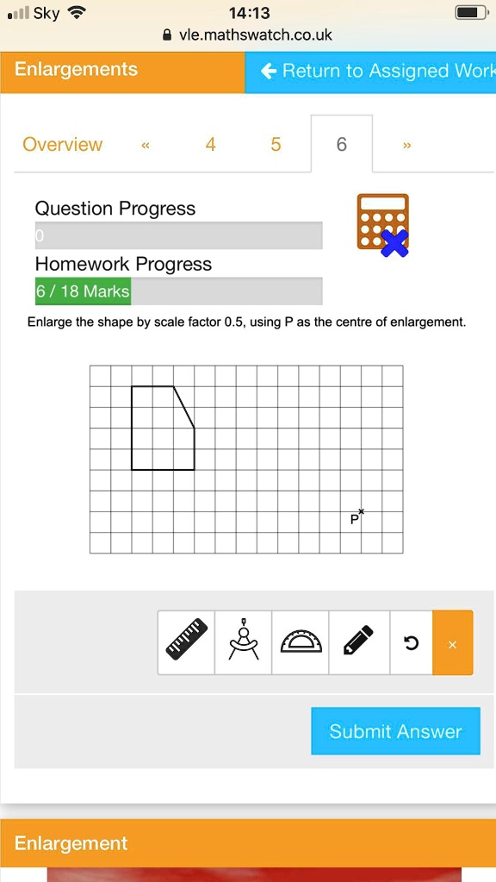Image resolution: width=496 pixels, height=882 pixels.
Task: Select the pencil drawing tool
Action: point(359,642)
